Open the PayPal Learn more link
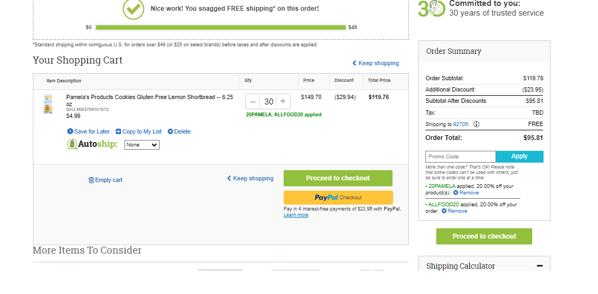The height and width of the screenshot is (294, 598). [x=296, y=215]
